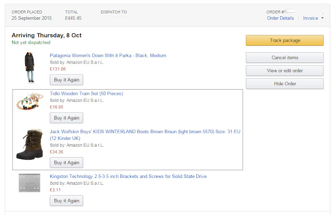Buy the Jack Wolfskin boots again
This screenshot has height=215, width=335.
(66, 162)
